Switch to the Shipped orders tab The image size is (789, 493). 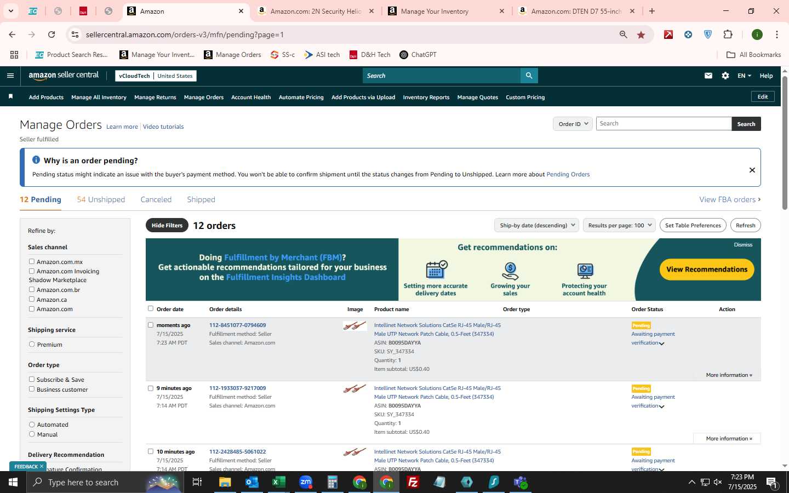coord(201,199)
